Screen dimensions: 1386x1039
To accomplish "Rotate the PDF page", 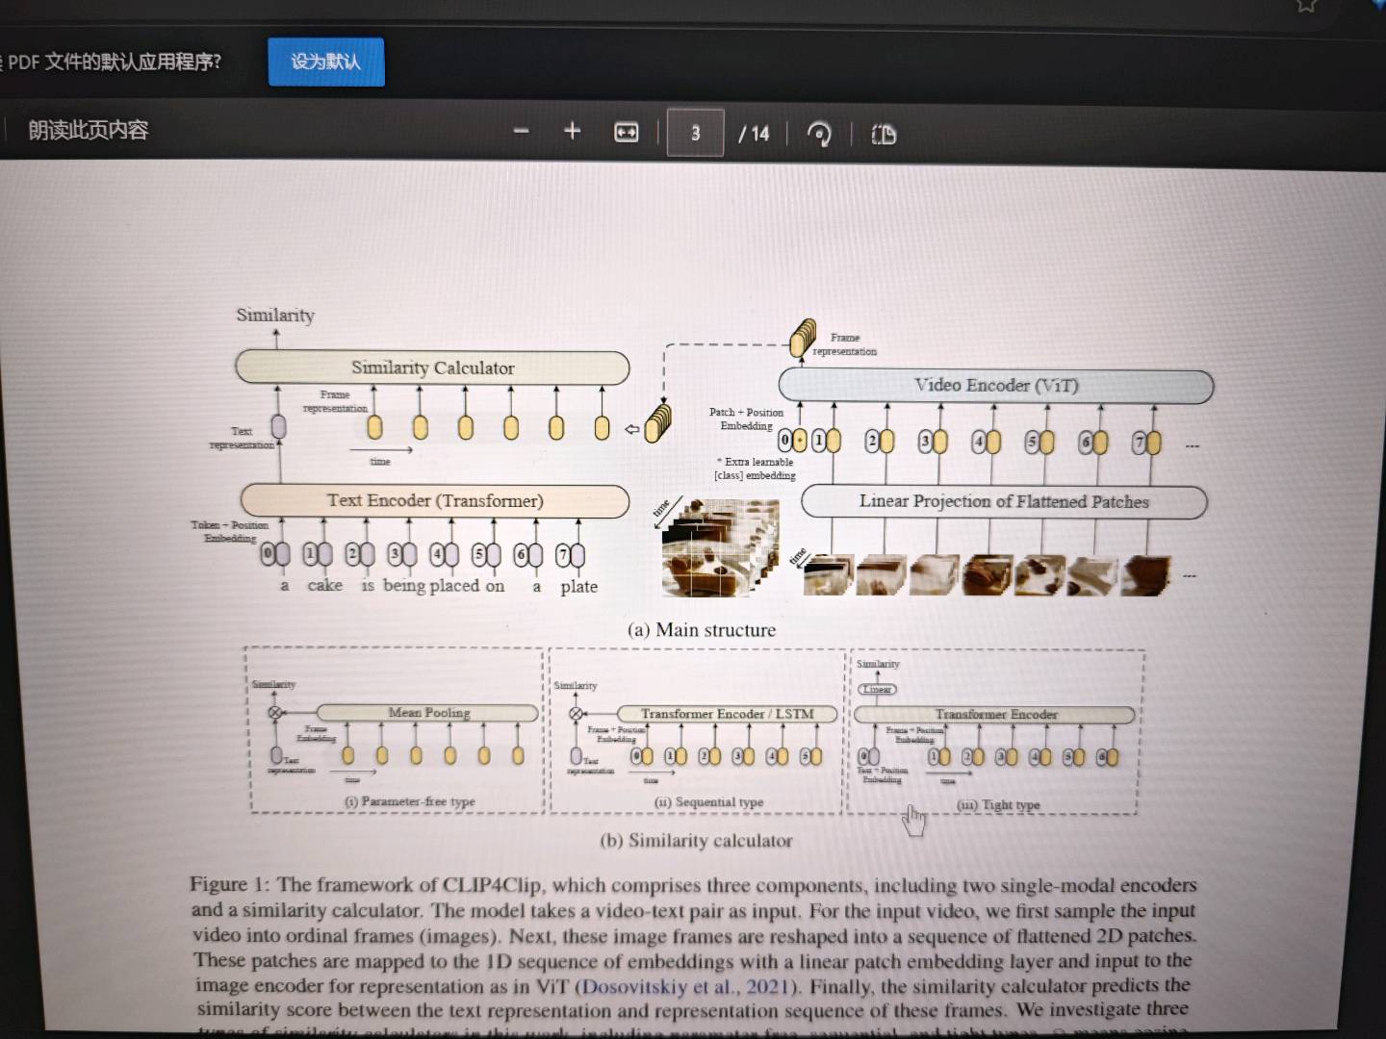I will (819, 134).
